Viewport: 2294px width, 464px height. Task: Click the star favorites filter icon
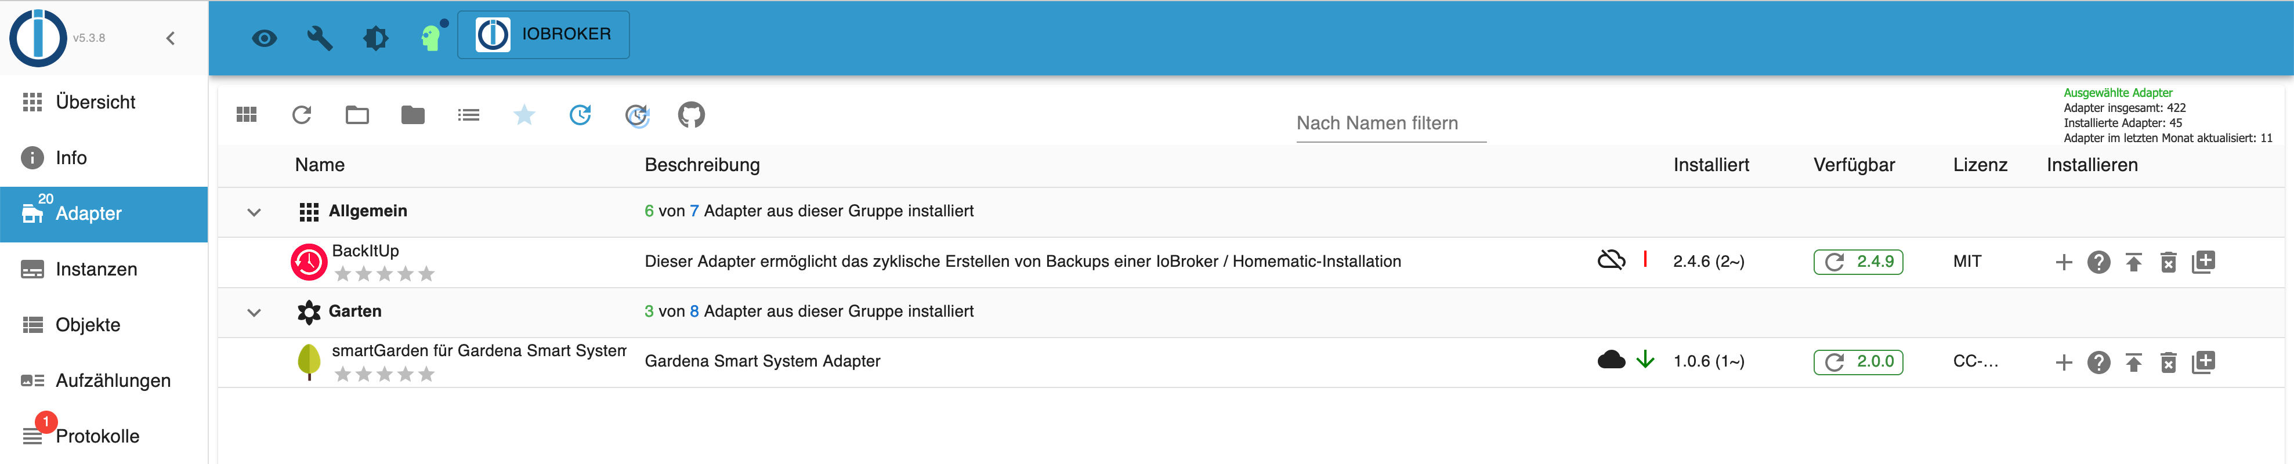click(x=524, y=115)
